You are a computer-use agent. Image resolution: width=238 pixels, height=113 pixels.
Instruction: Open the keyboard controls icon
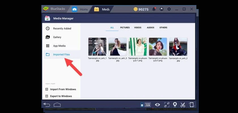tap(147, 105)
